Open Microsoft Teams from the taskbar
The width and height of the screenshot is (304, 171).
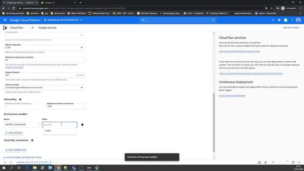click(x=74, y=168)
